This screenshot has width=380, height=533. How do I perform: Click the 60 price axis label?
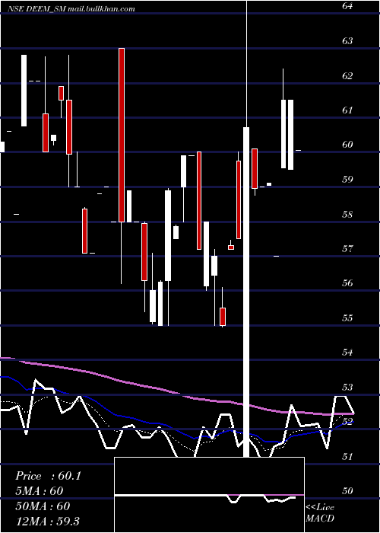pyautogui.click(x=347, y=145)
